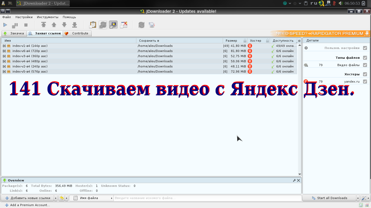Switch to the Закачка tab
The image size is (371, 208).
point(14,34)
